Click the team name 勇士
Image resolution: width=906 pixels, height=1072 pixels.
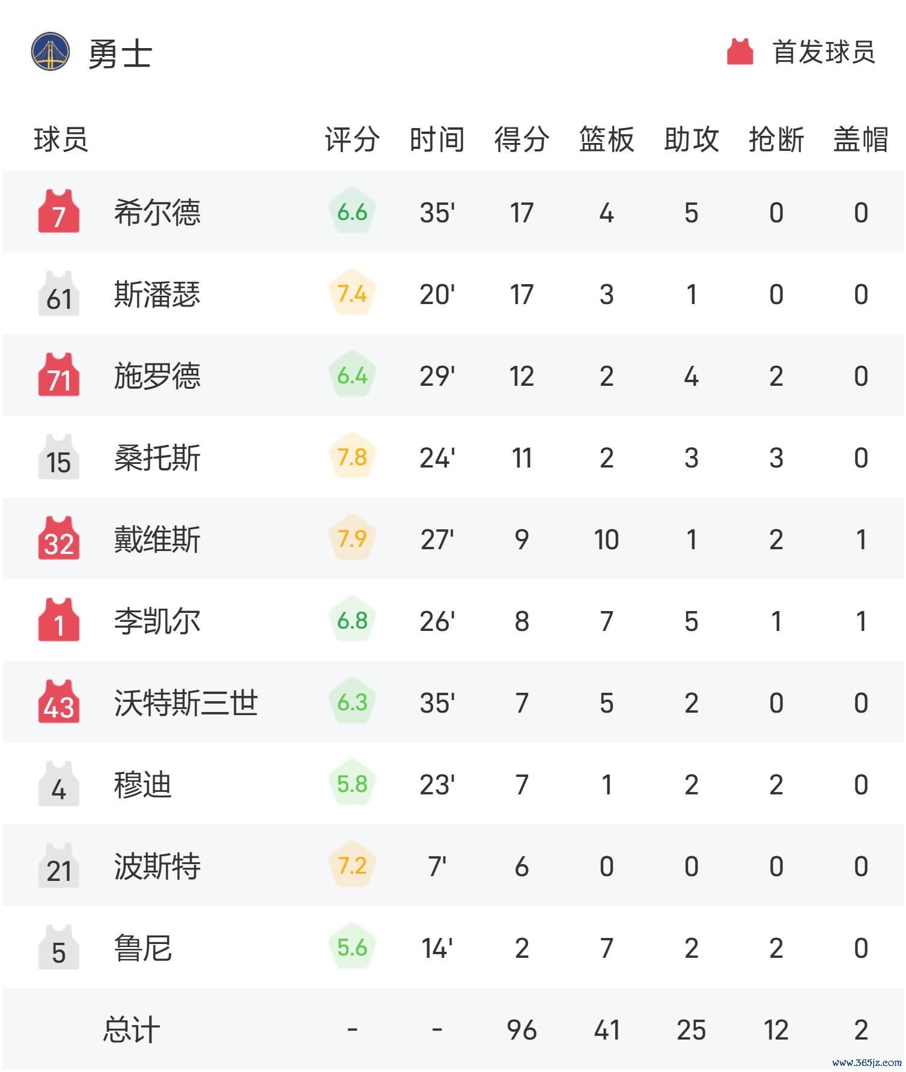click(x=120, y=54)
